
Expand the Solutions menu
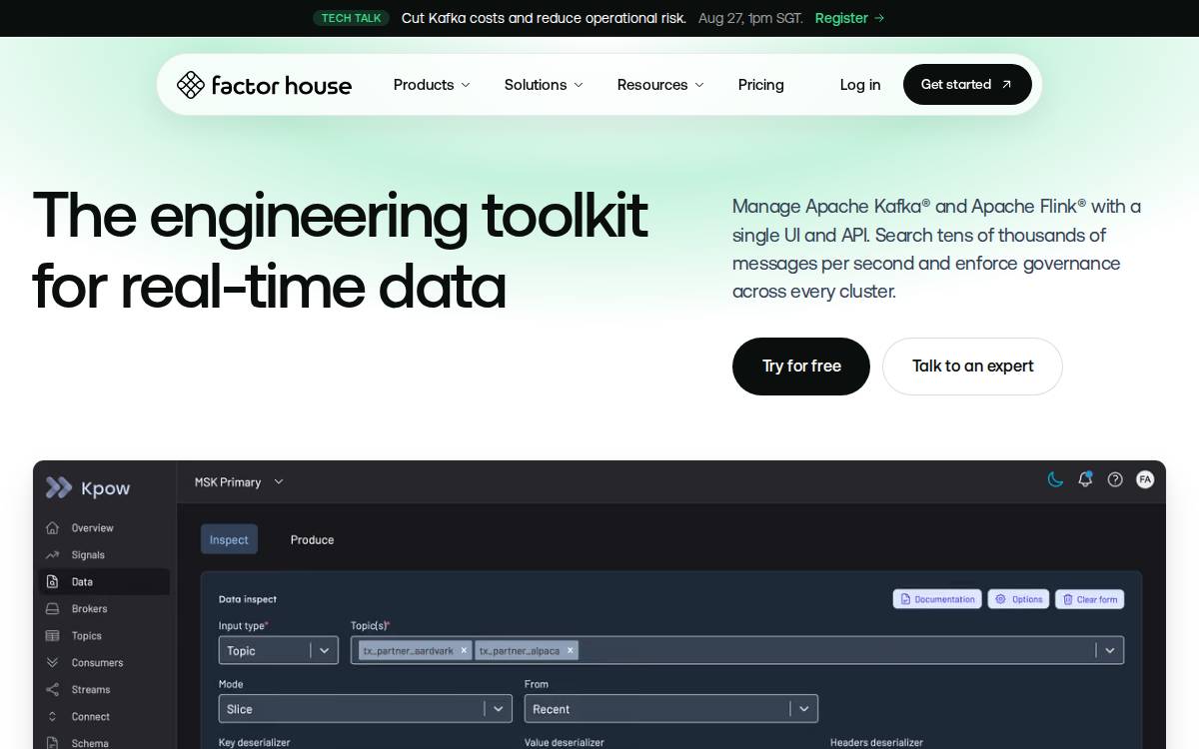[x=544, y=85]
